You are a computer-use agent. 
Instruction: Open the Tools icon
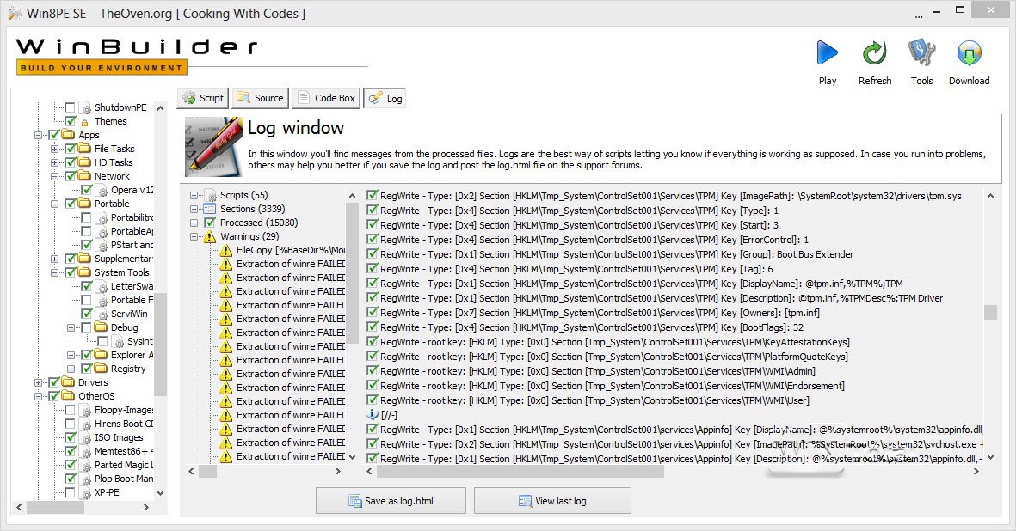(x=921, y=52)
